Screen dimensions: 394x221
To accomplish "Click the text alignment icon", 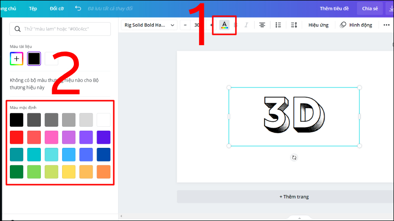I will click(x=262, y=25).
